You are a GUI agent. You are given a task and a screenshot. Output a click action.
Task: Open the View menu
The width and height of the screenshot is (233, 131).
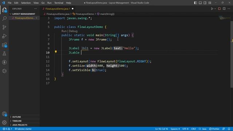36,3
